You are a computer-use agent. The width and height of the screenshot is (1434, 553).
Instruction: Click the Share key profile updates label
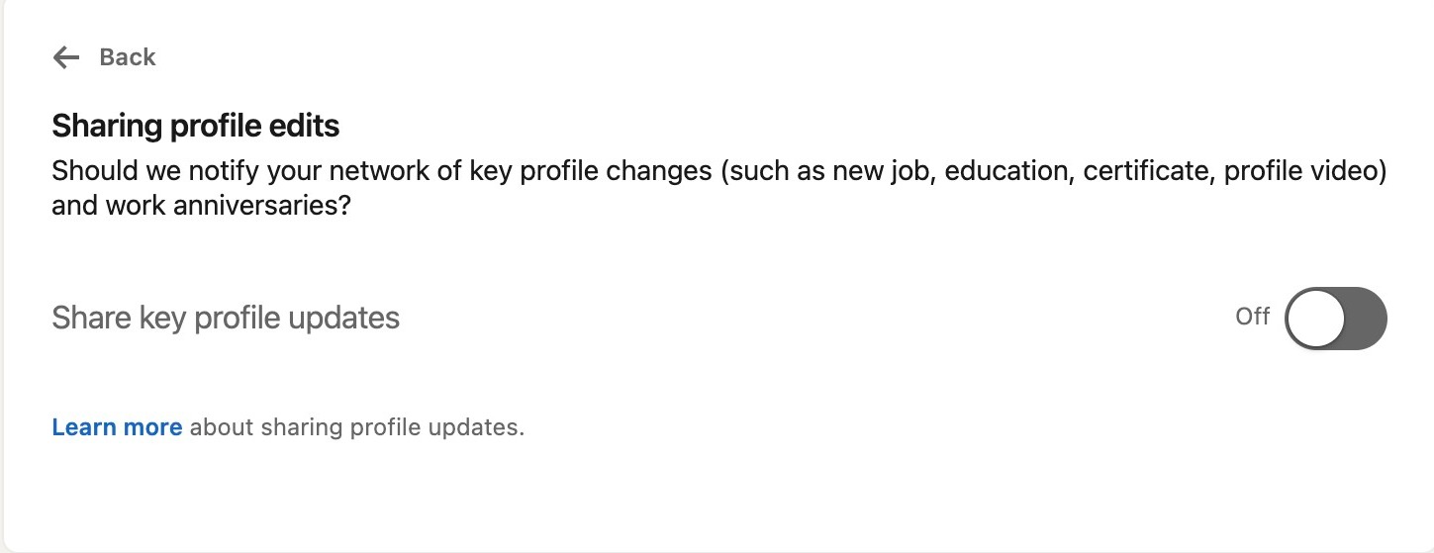(x=226, y=318)
